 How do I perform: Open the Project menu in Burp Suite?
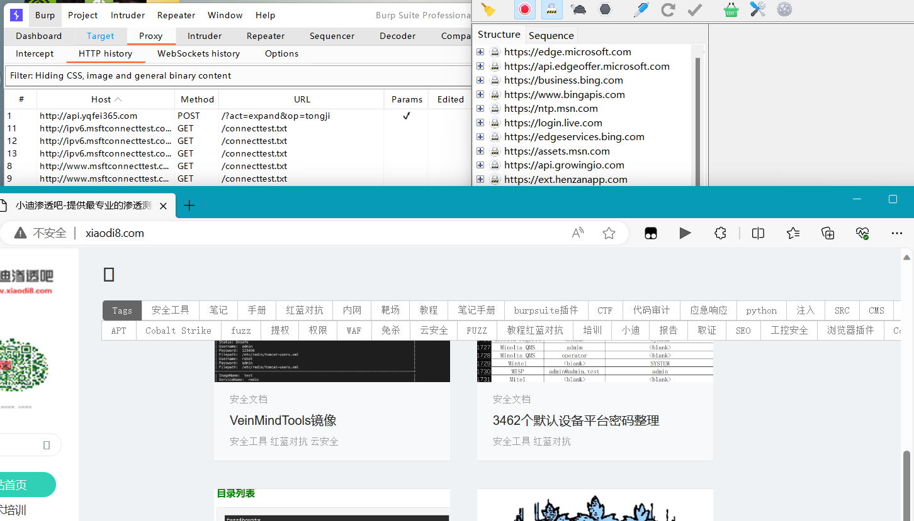83,15
